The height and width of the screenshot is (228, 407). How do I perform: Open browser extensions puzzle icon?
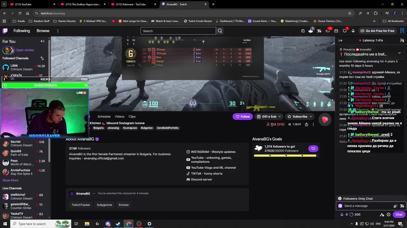(376, 13)
